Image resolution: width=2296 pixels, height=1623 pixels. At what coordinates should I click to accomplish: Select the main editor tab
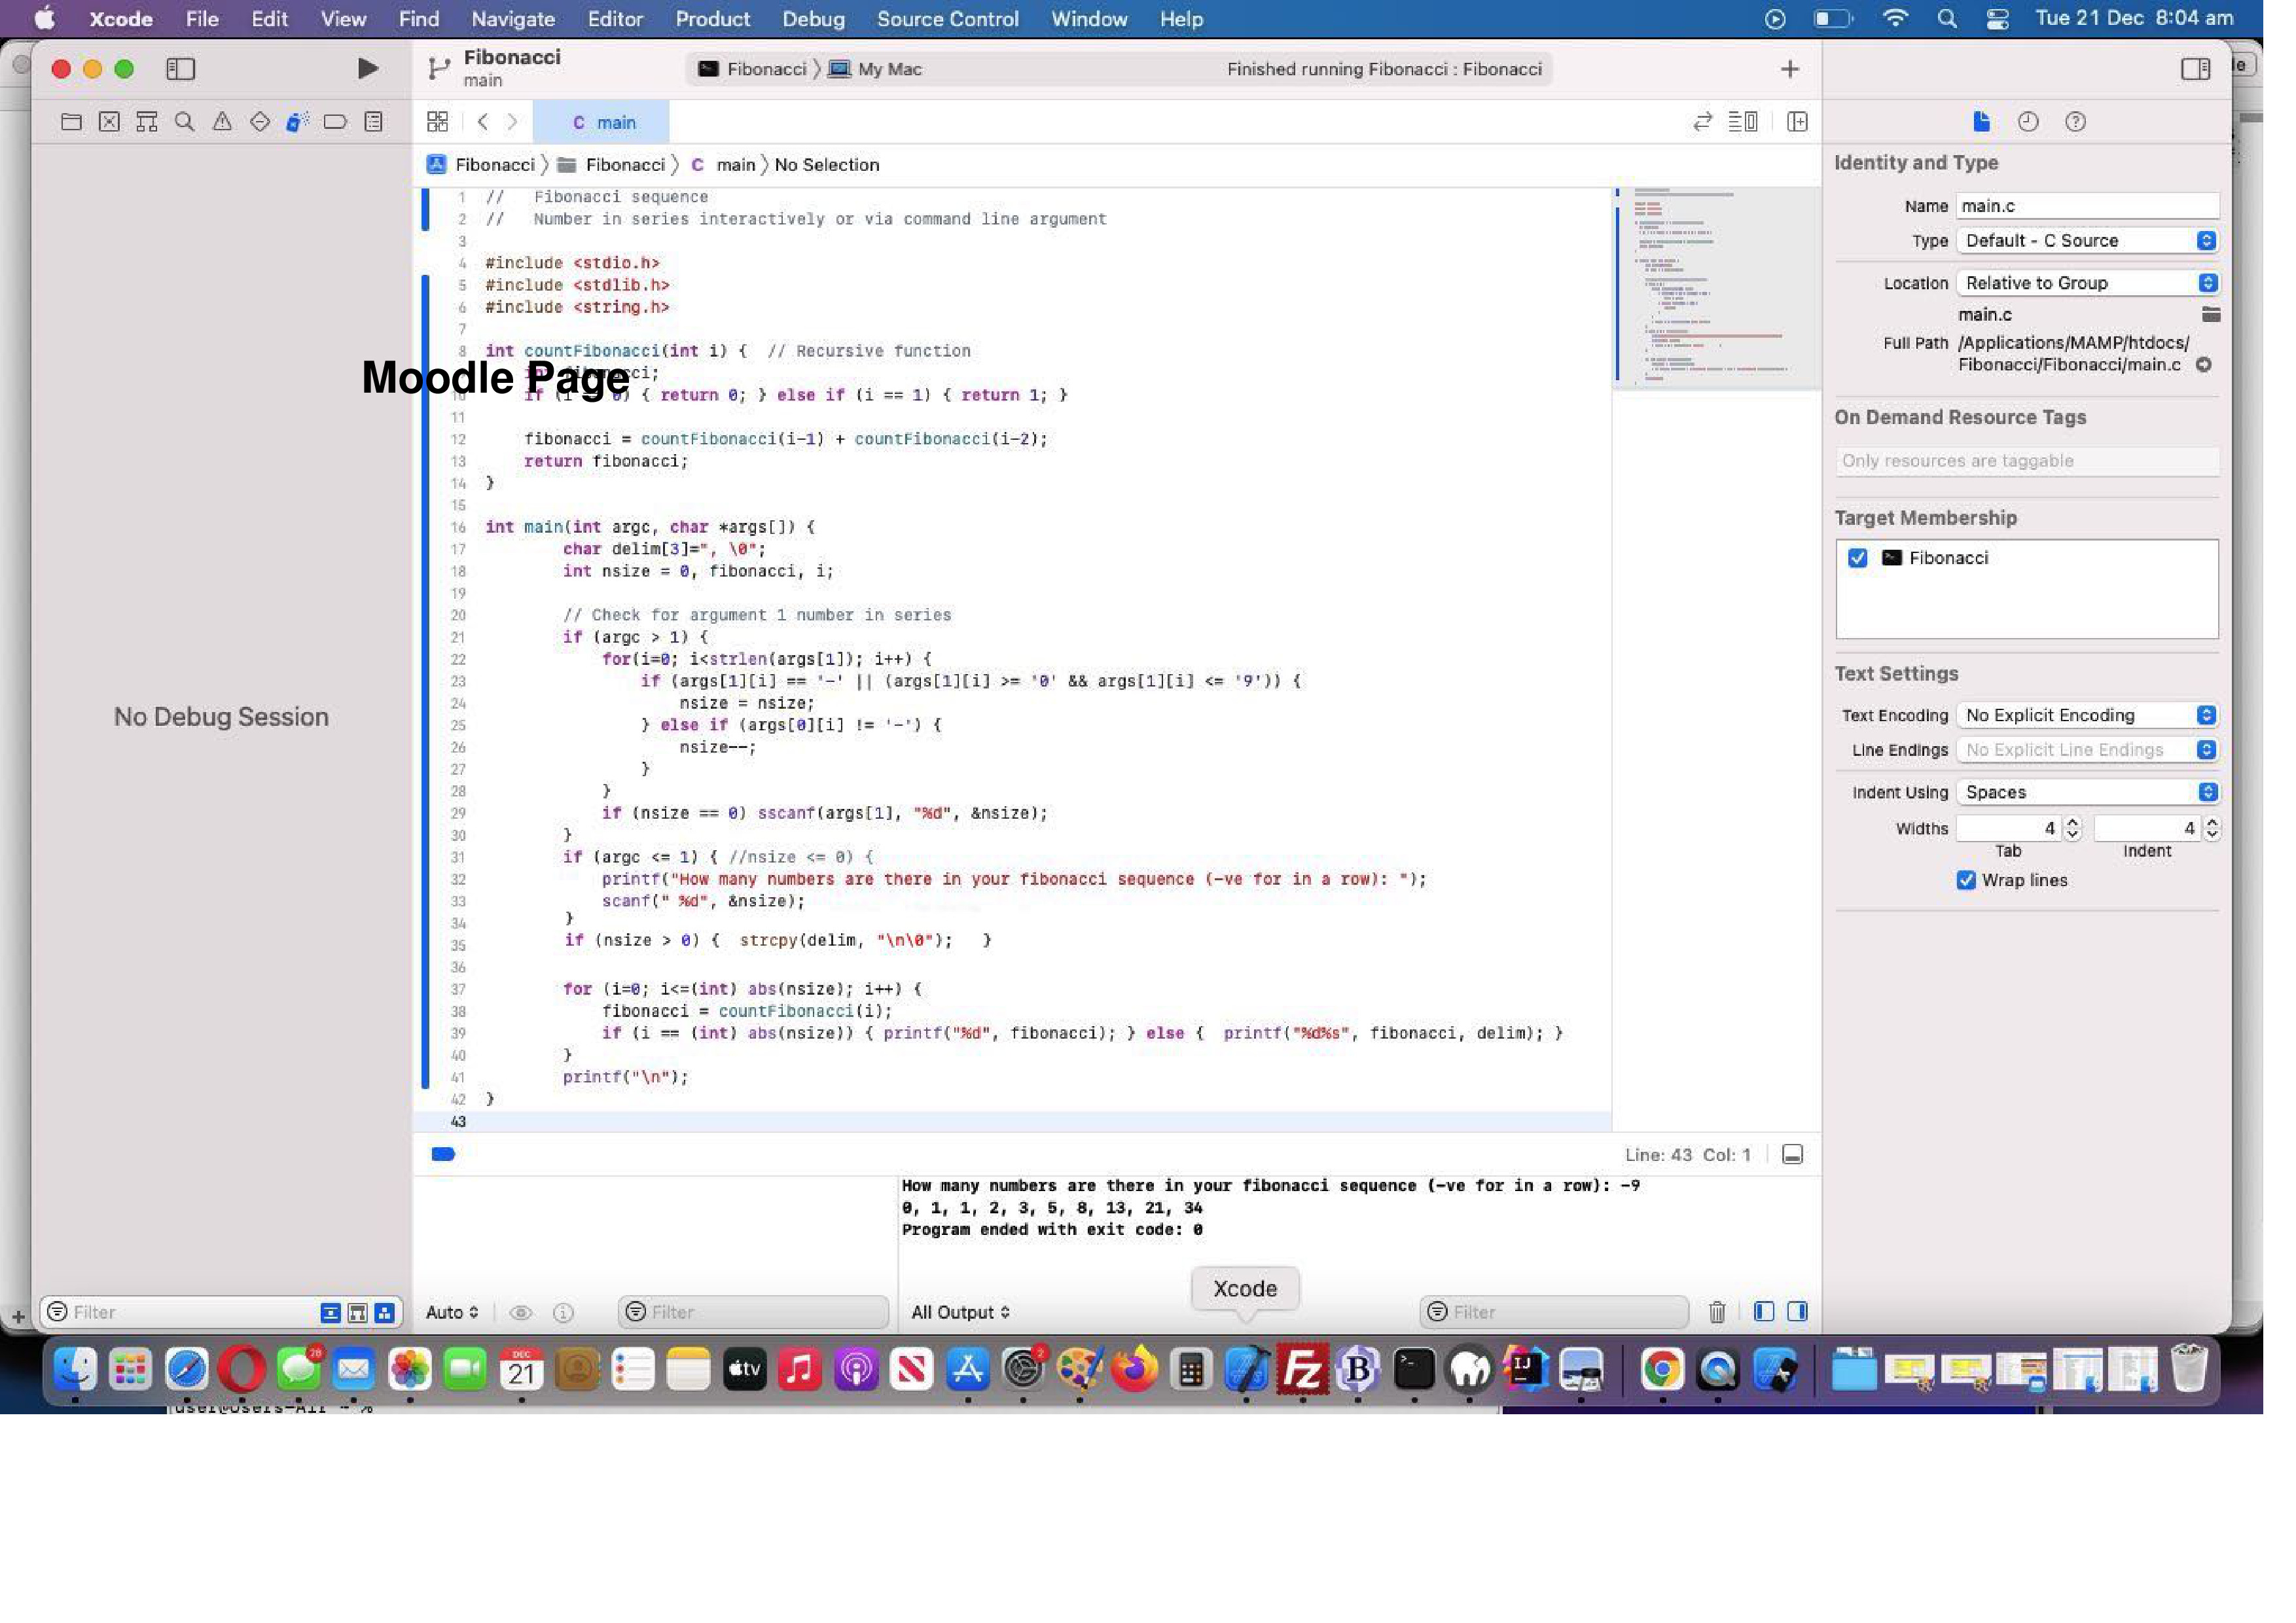[603, 122]
